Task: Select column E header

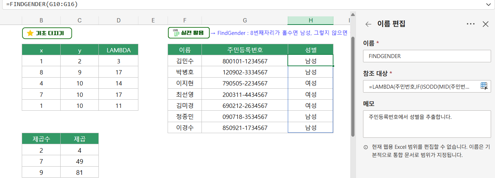Action: tap(153, 20)
